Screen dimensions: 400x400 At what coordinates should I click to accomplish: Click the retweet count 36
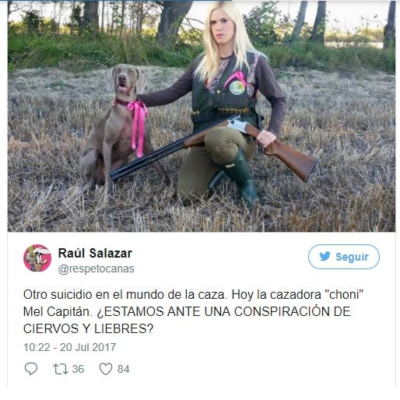click(x=78, y=369)
